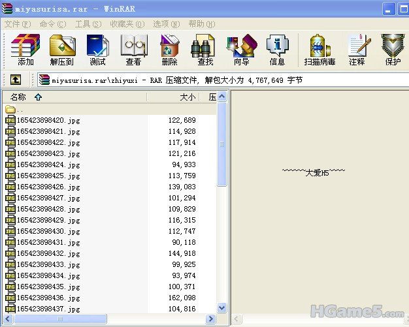Select file 165423898425.jpg in list

(x=48, y=176)
